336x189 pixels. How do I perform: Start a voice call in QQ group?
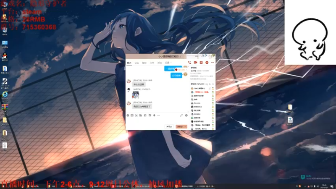click(x=189, y=62)
